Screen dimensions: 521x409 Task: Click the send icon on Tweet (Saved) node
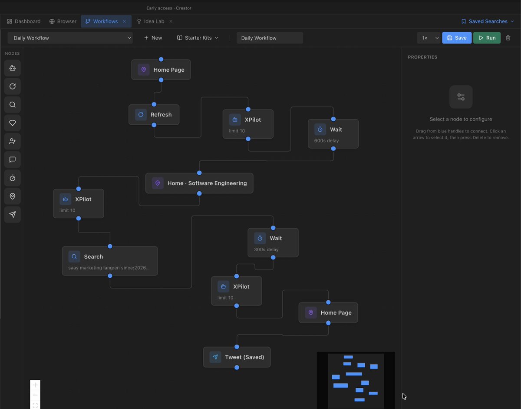point(215,357)
